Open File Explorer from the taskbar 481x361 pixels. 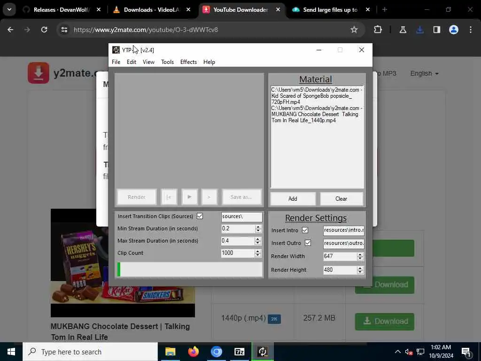coord(170,352)
